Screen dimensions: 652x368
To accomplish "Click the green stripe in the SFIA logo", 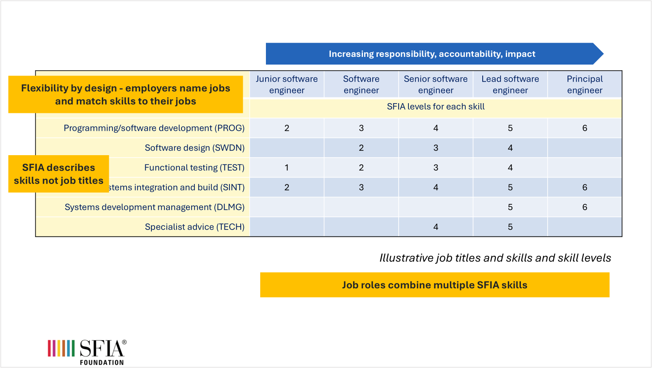I will [73, 348].
